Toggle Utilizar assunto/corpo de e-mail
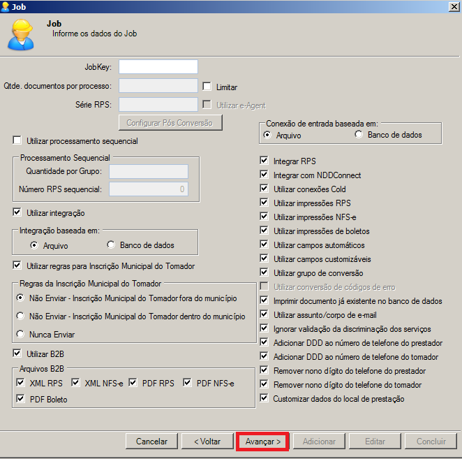The height and width of the screenshot is (459, 462). (x=264, y=314)
